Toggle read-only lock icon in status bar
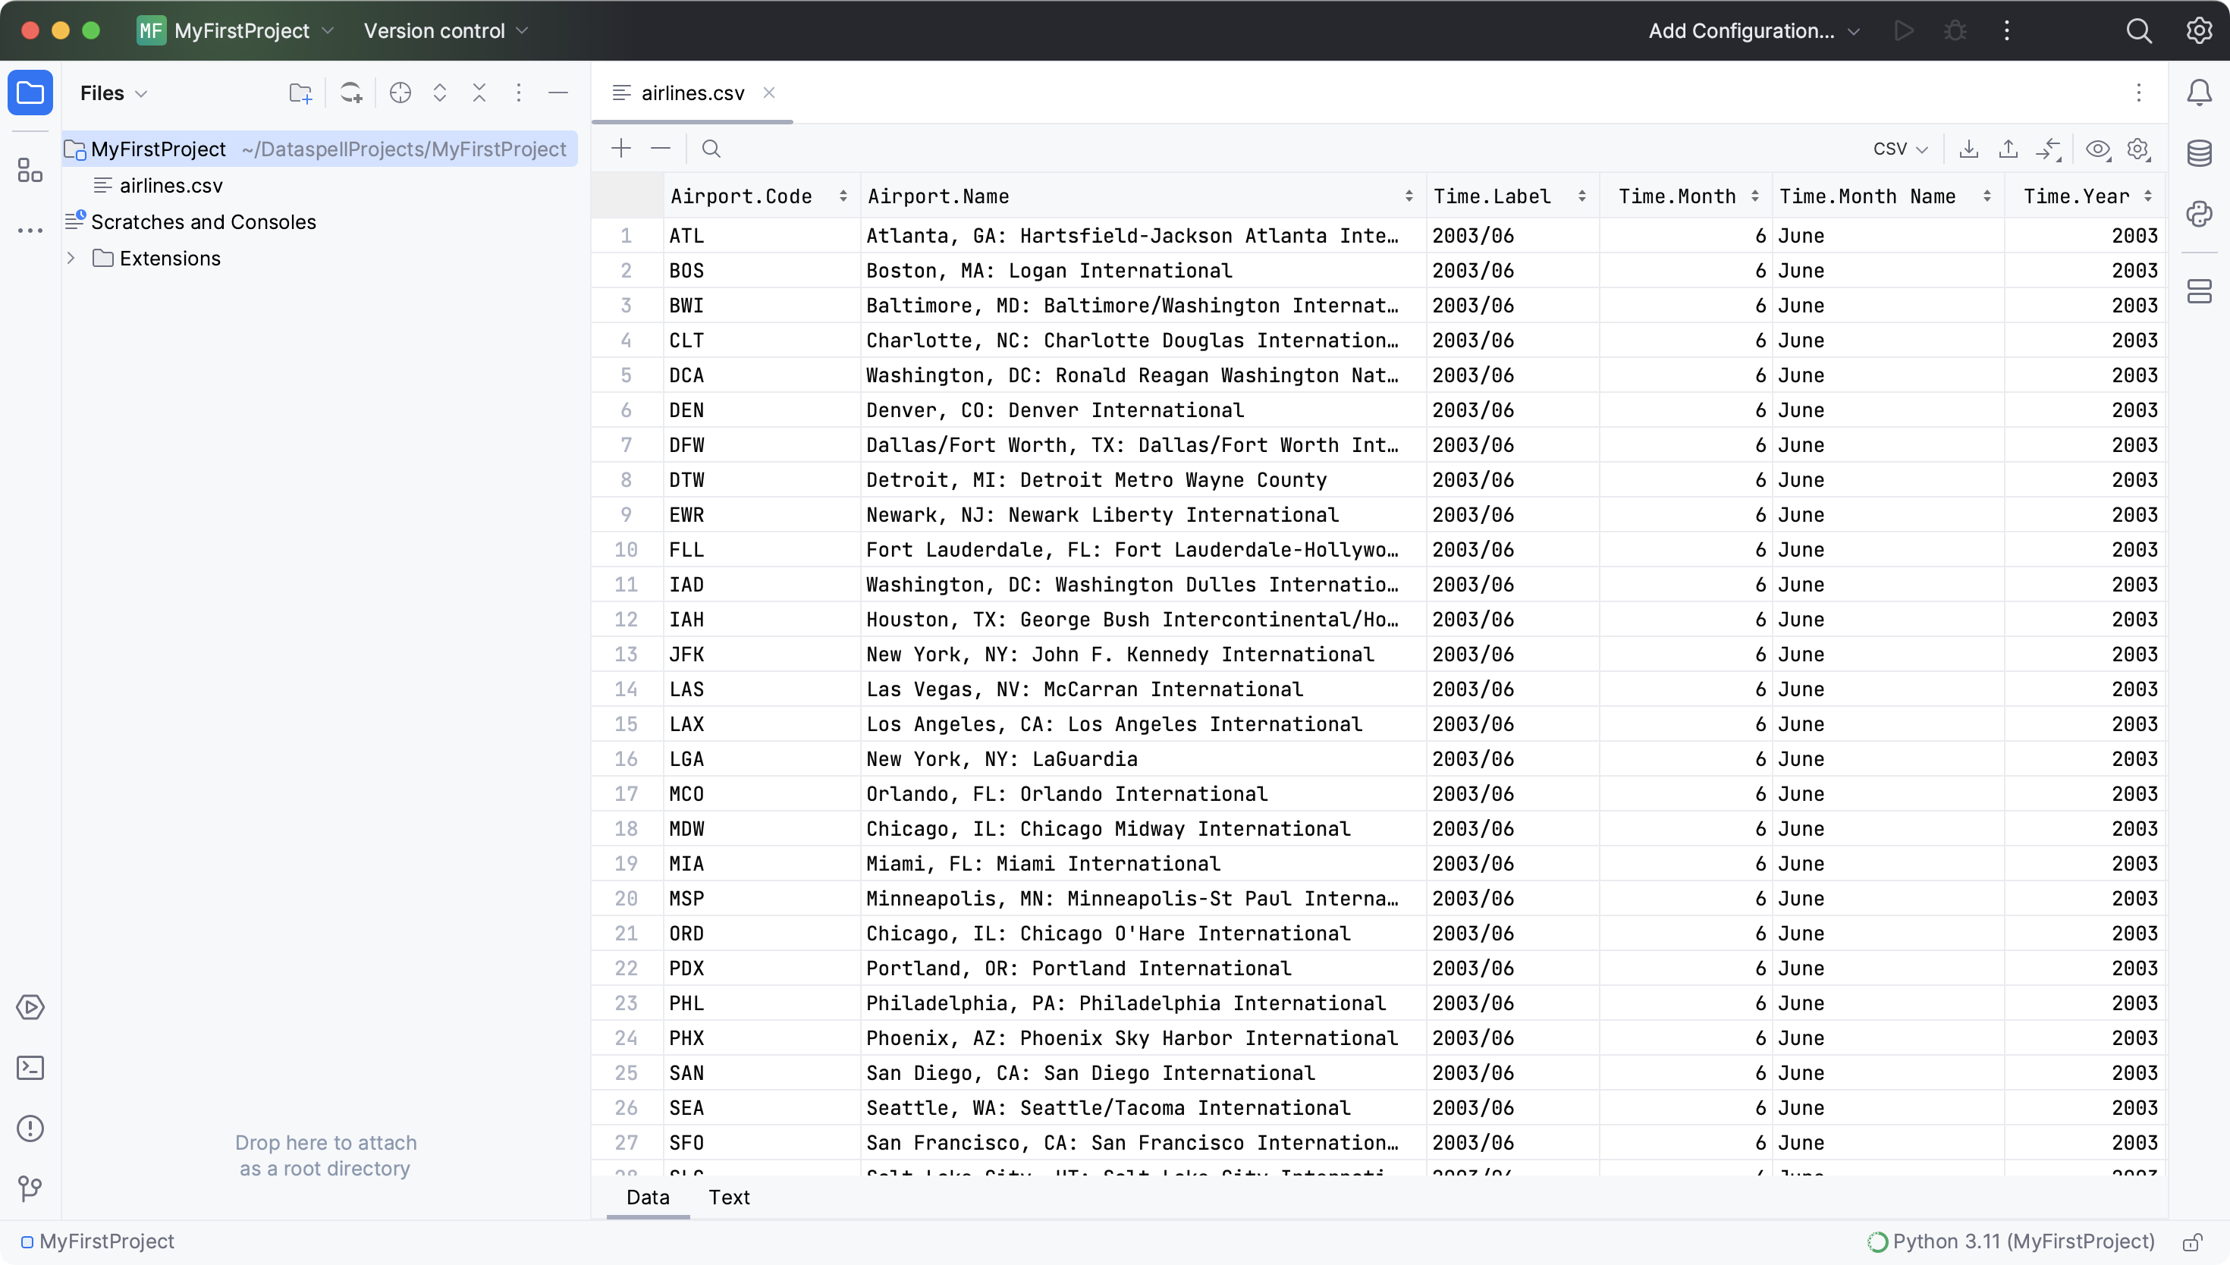This screenshot has height=1265, width=2230. [x=2193, y=1242]
